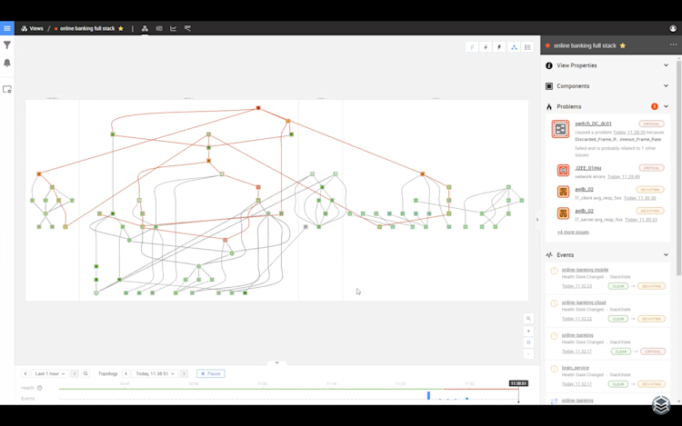Open online-banking.mobile event link
682x426 pixels.
pos(585,270)
